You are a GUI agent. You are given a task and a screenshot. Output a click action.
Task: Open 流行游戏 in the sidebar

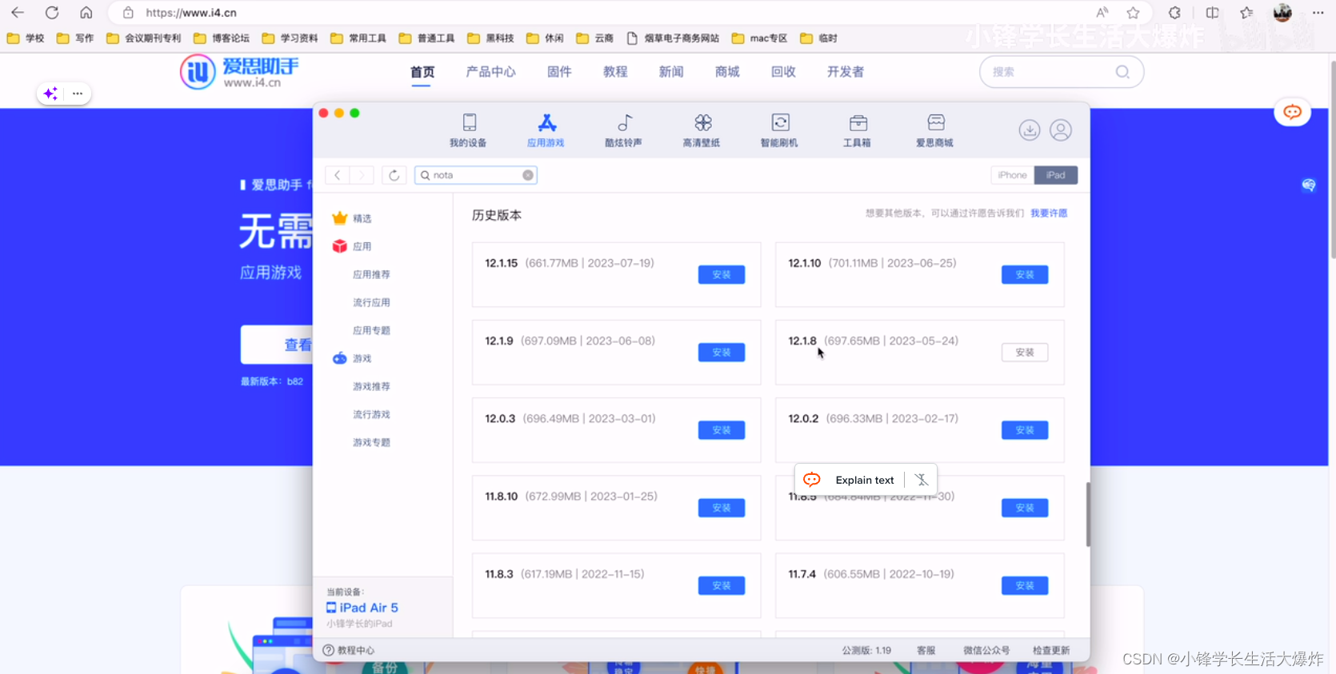coord(371,414)
